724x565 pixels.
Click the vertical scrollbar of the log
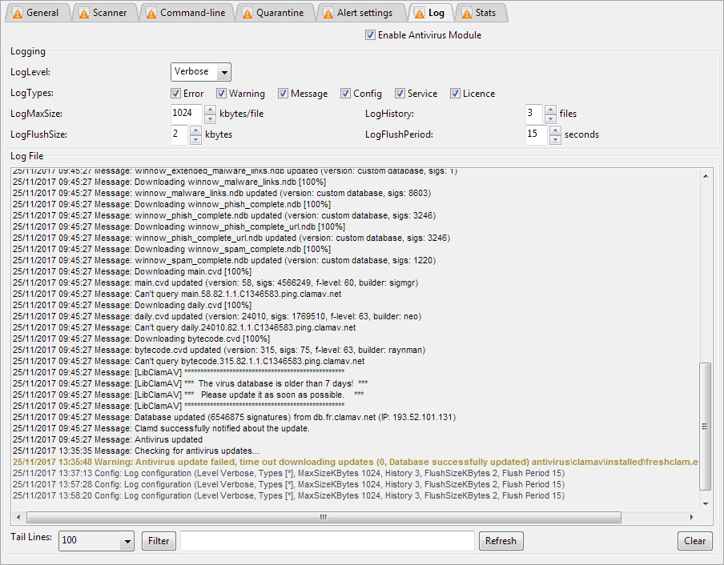(705, 424)
